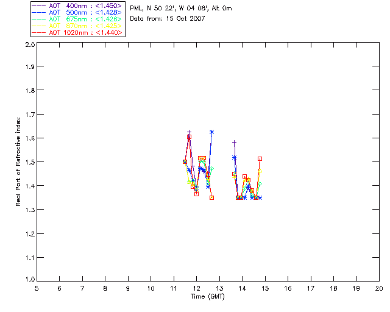Click y-axis tick label 1.5
Viewport: 390px width, 312px height.
30,162
